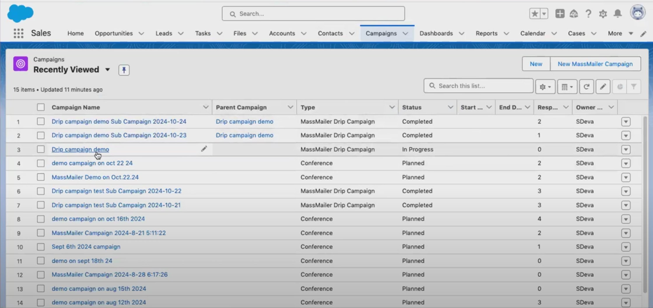653x308 pixels.
Task: Toggle the select all rows checkbox
Action: (x=41, y=107)
